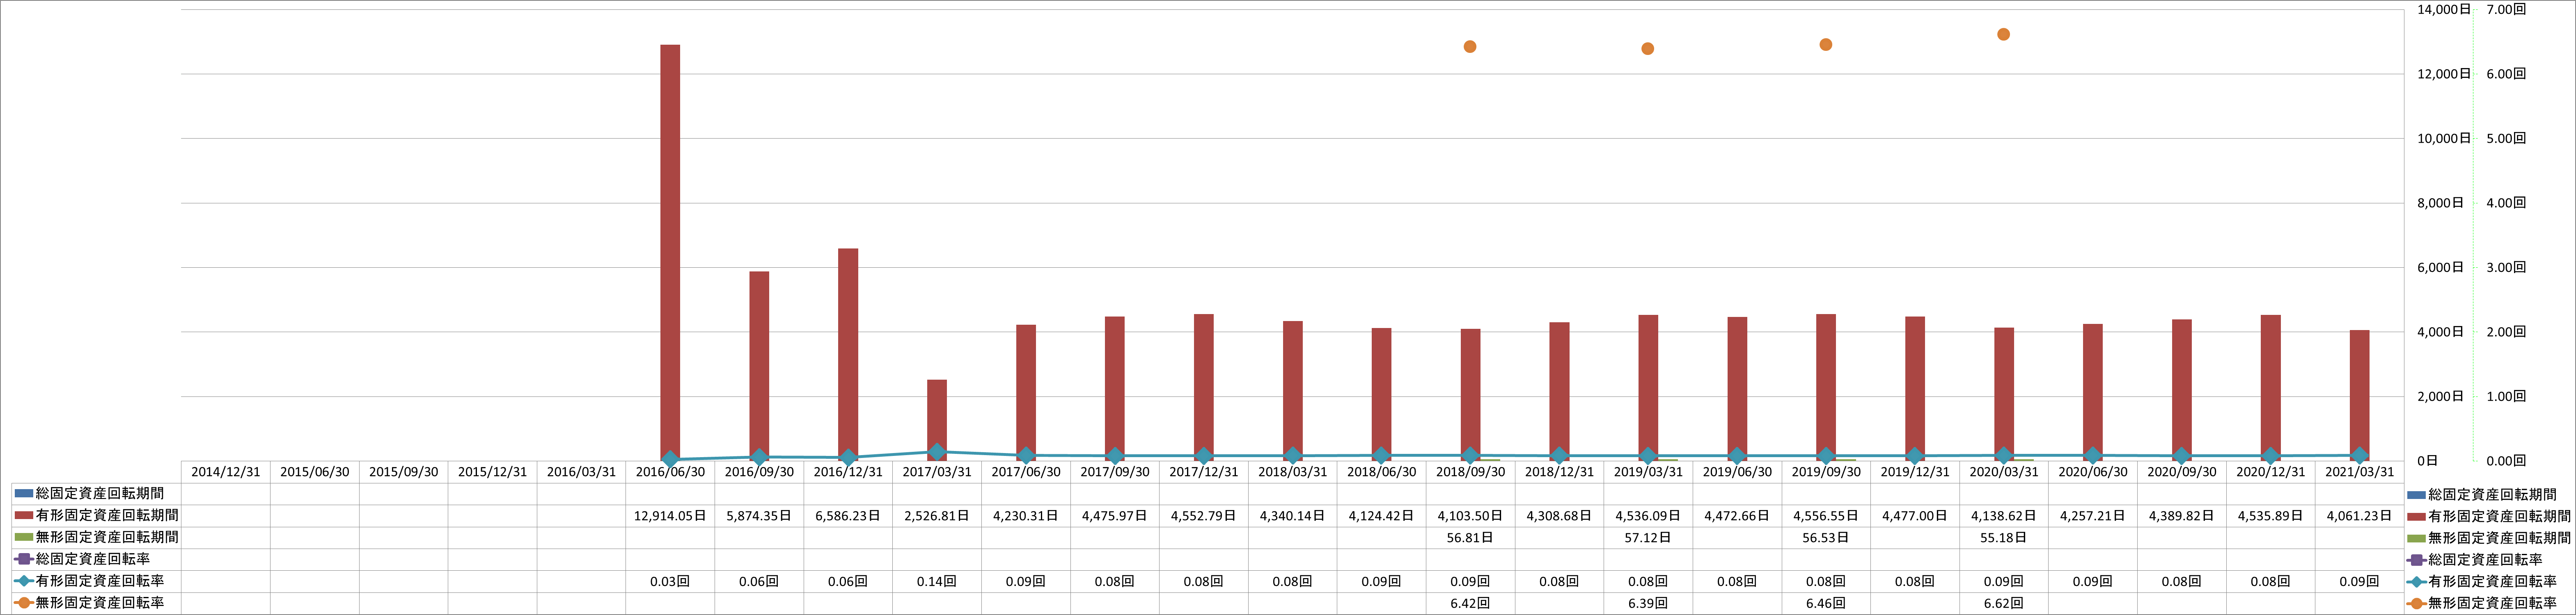Click the orange dot above 2019/03/31
This screenshot has height=615, width=2576.
[1648, 49]
